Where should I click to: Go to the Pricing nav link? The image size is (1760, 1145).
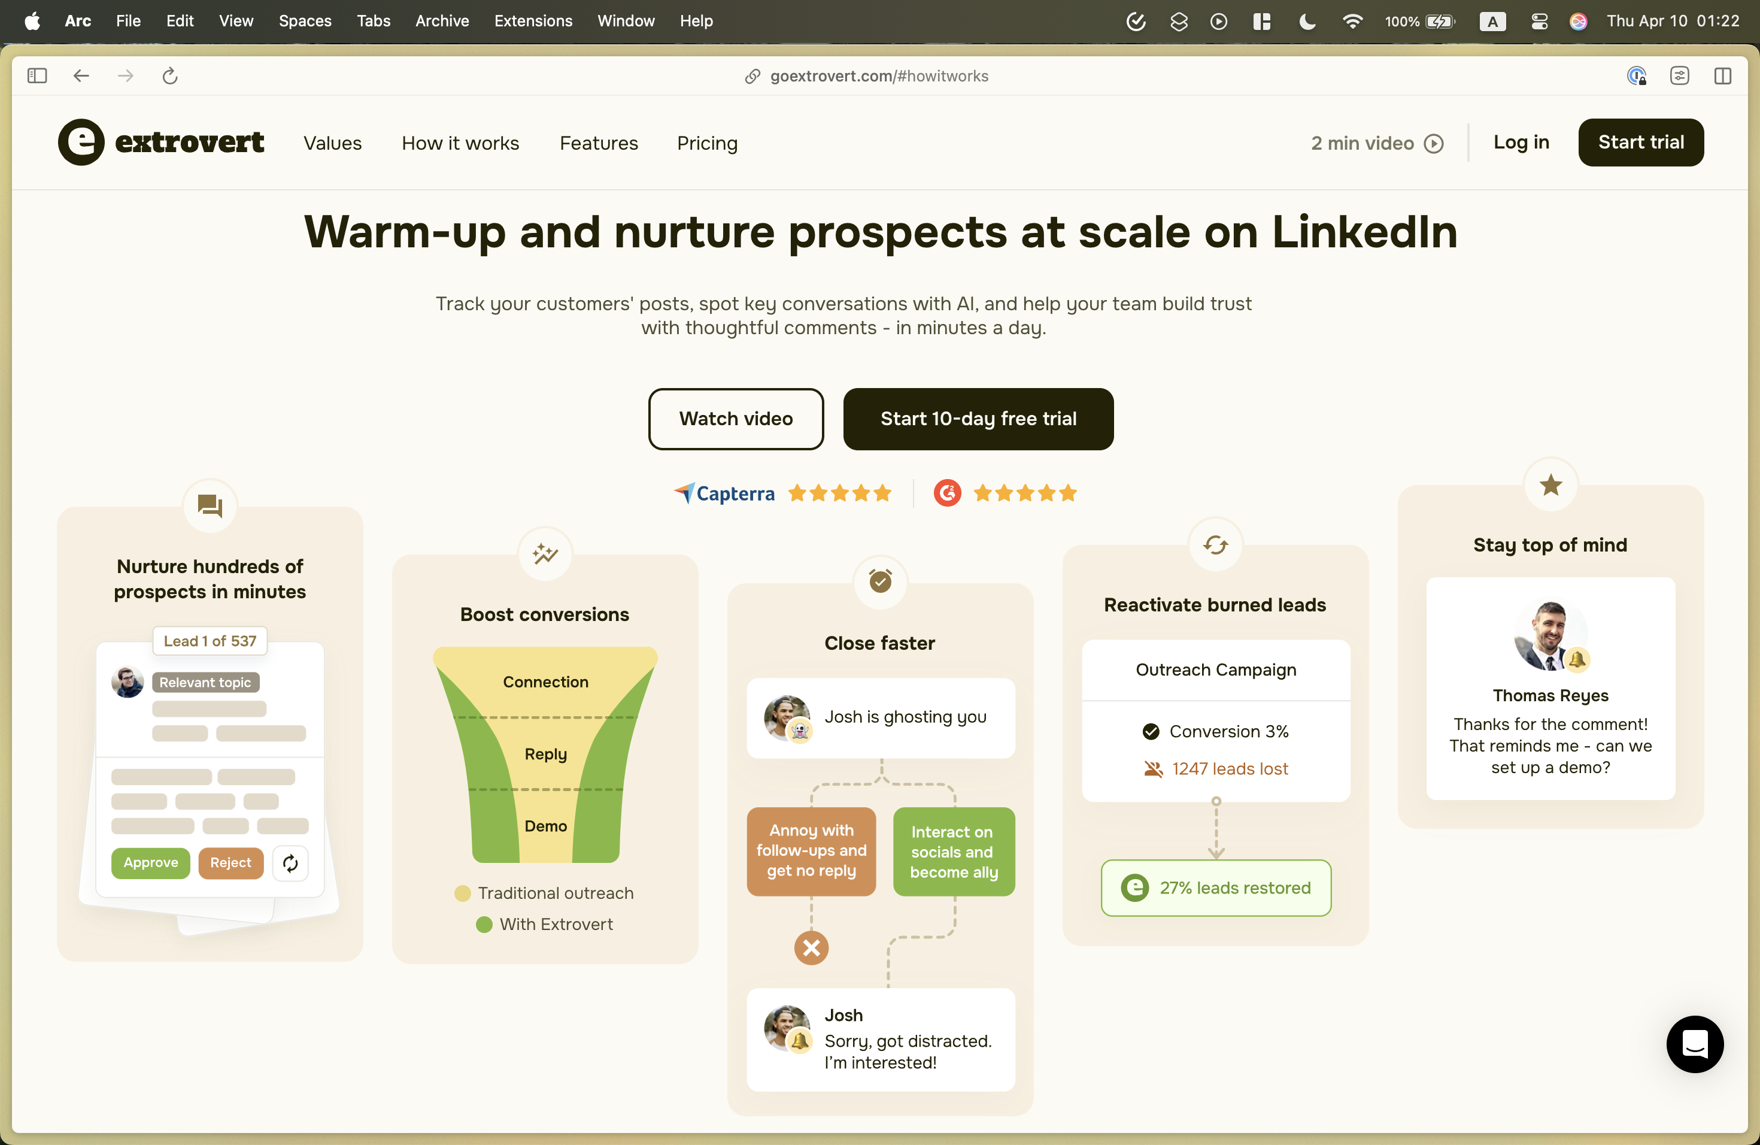point(707,143)
